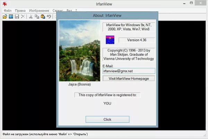The width and height of the screenshot is (208, 139).
Task: Click the red IrfanView logo in title bar
Action: tap(5, 4)
